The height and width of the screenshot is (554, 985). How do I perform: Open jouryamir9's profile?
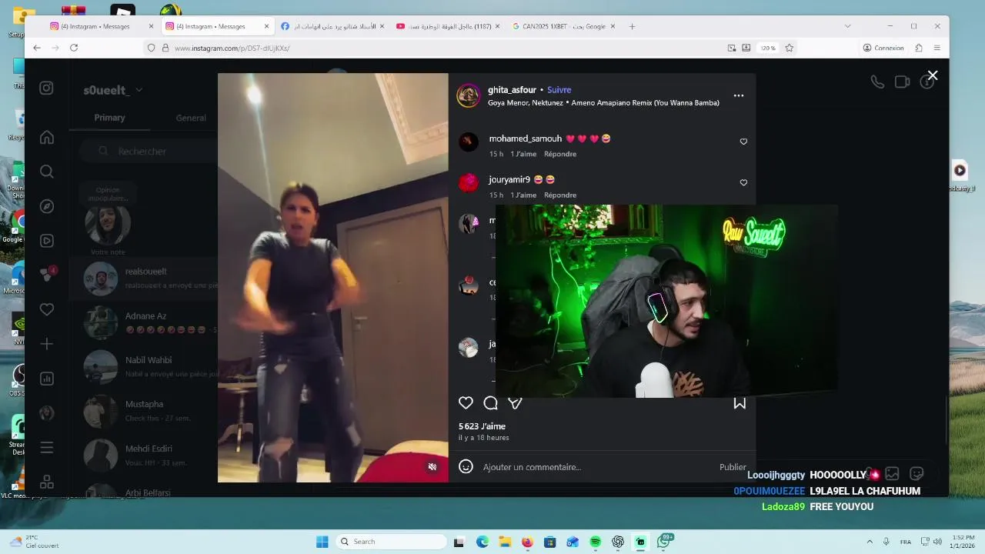509,179
